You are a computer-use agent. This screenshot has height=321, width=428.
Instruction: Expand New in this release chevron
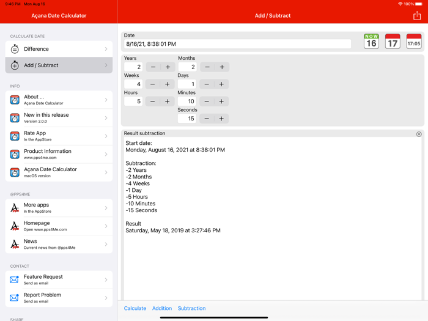point(106,118)
